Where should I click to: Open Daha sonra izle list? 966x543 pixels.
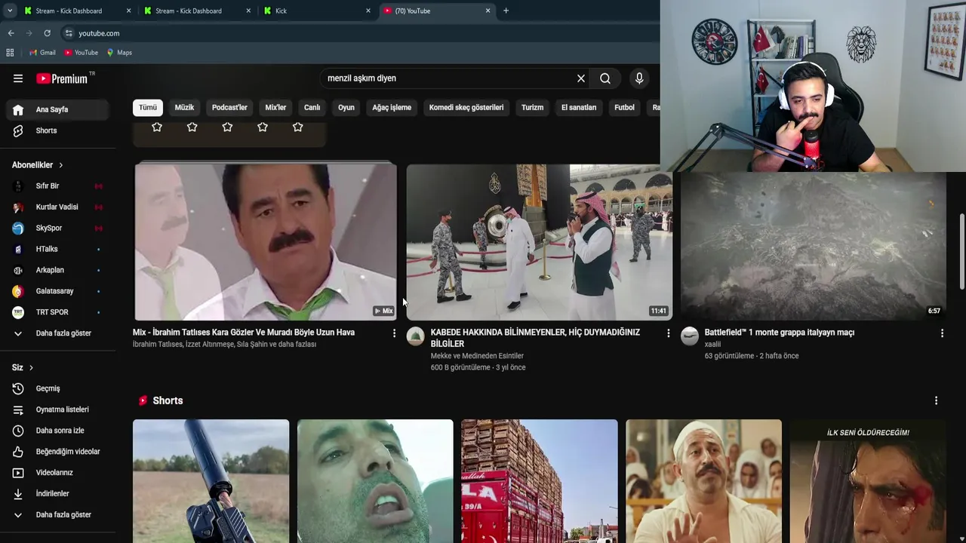(x=59, y=431)
